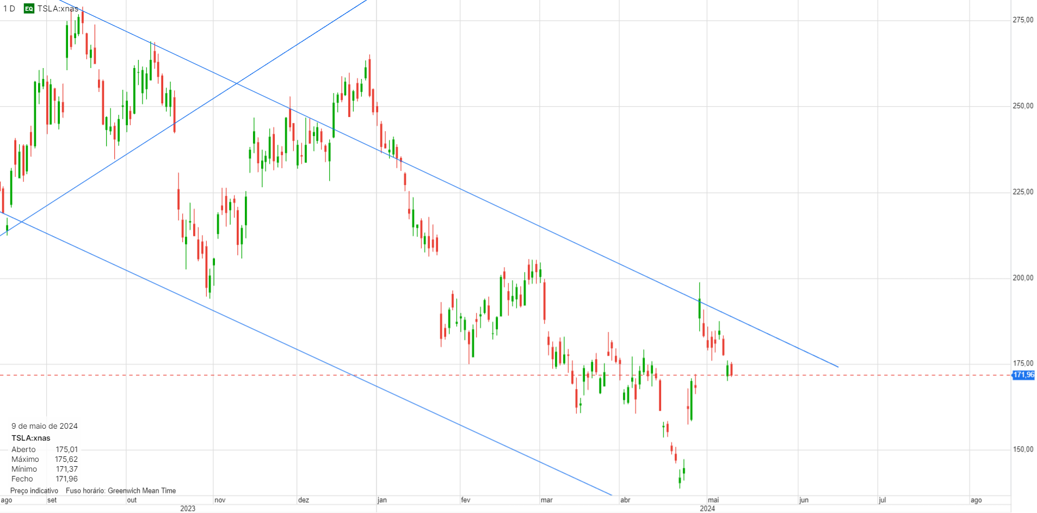
Task: Click the Máximo value 175,62
Action: (66, 459)
